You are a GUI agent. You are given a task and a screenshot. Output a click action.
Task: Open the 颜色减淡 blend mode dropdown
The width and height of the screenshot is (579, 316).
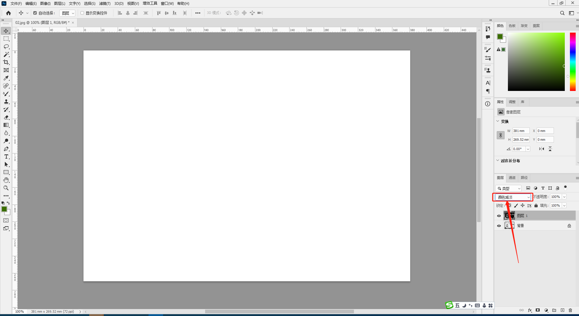pyautogui.click(x=513, y=197)
